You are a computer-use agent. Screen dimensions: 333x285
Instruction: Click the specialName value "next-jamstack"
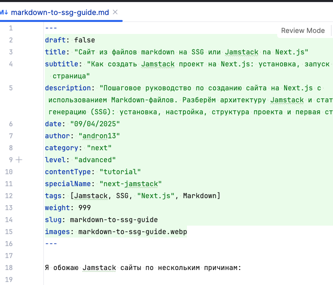click(x=131, y=184)
